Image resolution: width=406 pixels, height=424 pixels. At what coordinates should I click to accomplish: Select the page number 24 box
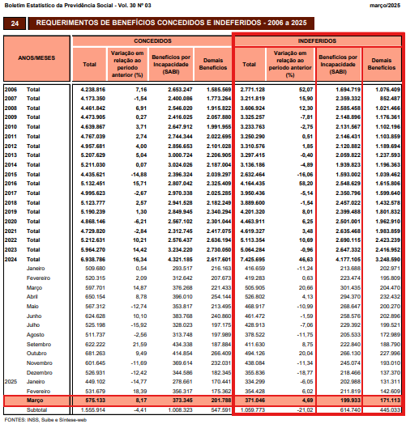(15, 23)
